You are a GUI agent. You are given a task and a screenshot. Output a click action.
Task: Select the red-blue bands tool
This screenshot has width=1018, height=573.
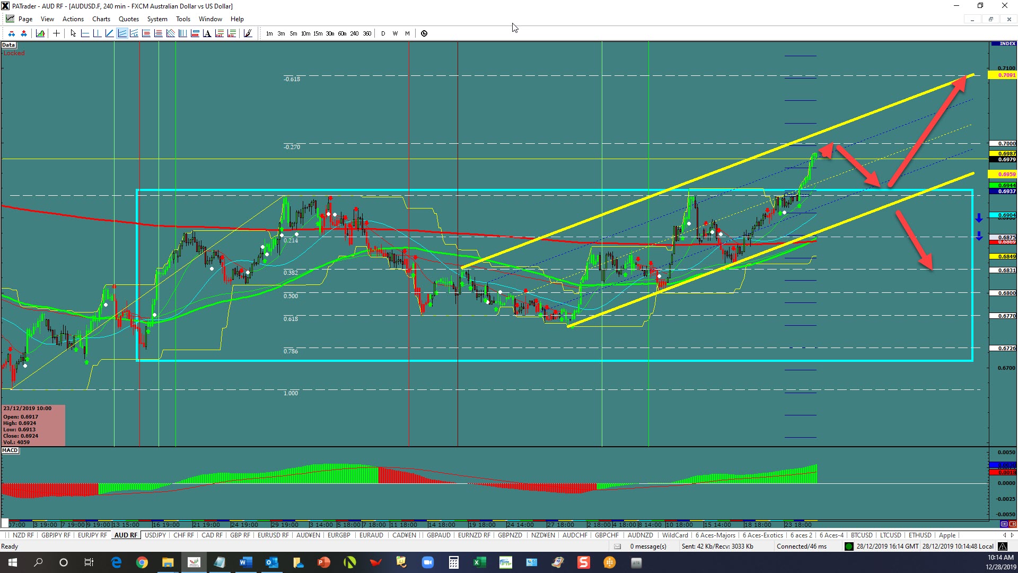tap(195, 33)
